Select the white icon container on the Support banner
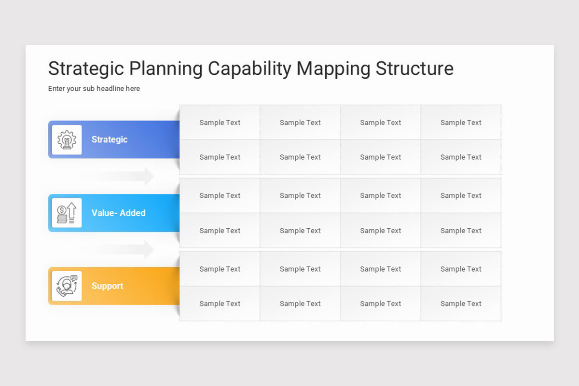Viewport: 579px width, 386px height. pyautogui.click(x=67, y=286)
